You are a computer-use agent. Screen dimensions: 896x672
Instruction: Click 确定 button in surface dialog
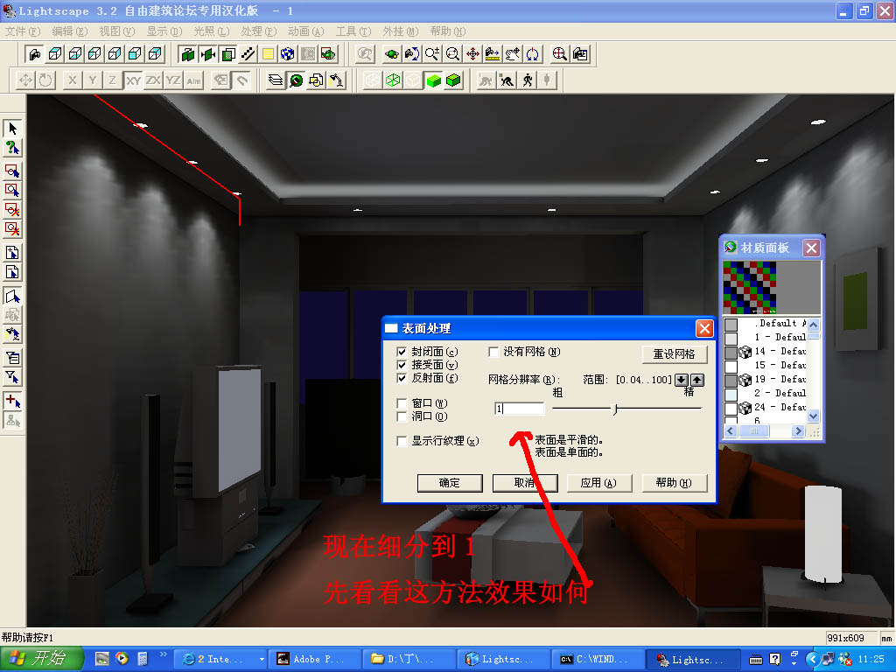(x=450, y=483)
